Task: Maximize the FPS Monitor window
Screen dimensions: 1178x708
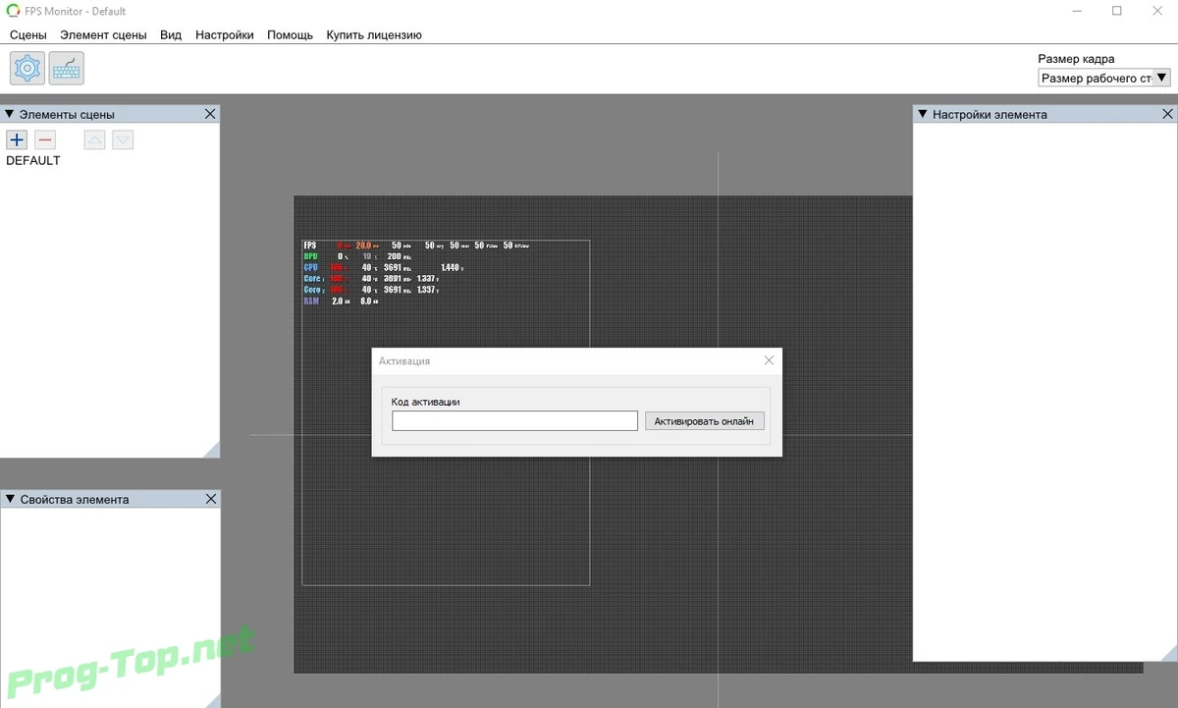Action: pos(1116,11)
